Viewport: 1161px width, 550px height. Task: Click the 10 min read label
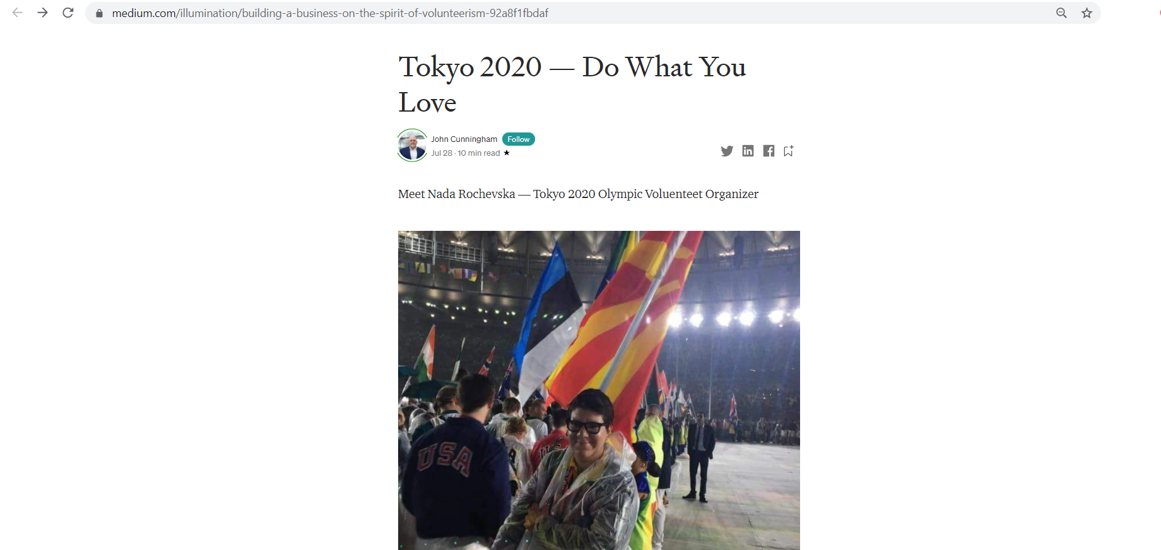(479, 153)
